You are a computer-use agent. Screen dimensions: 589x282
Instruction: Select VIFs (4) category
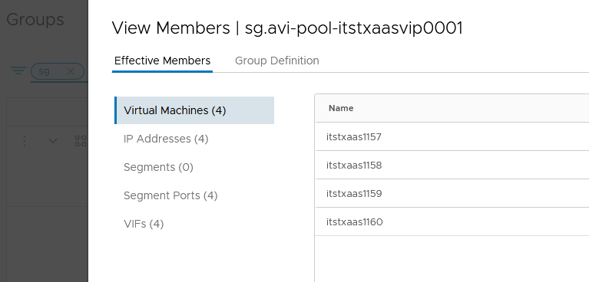coord(144,225)
